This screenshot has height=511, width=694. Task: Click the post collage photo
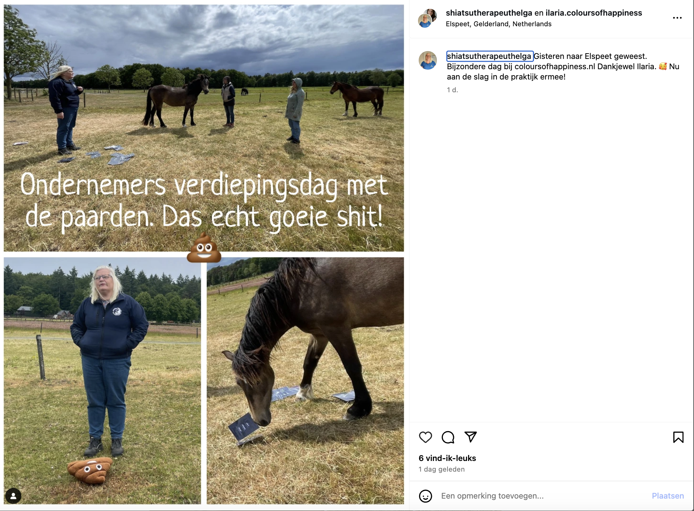pos(204,254)
